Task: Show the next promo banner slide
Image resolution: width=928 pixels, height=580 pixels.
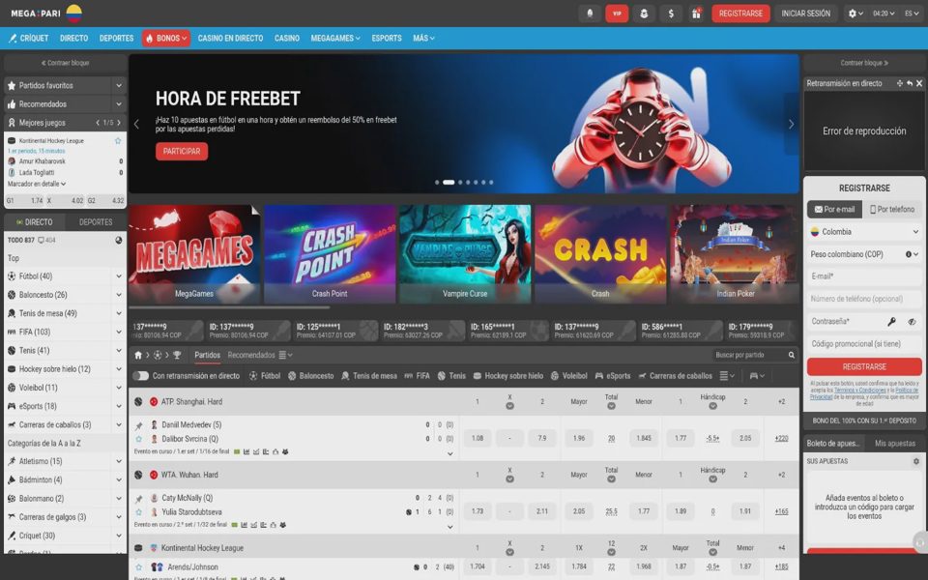Action: click(x=792, y=125)
